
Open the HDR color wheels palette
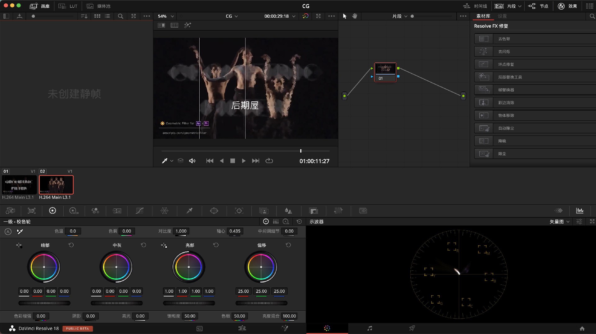coord(74,211)
